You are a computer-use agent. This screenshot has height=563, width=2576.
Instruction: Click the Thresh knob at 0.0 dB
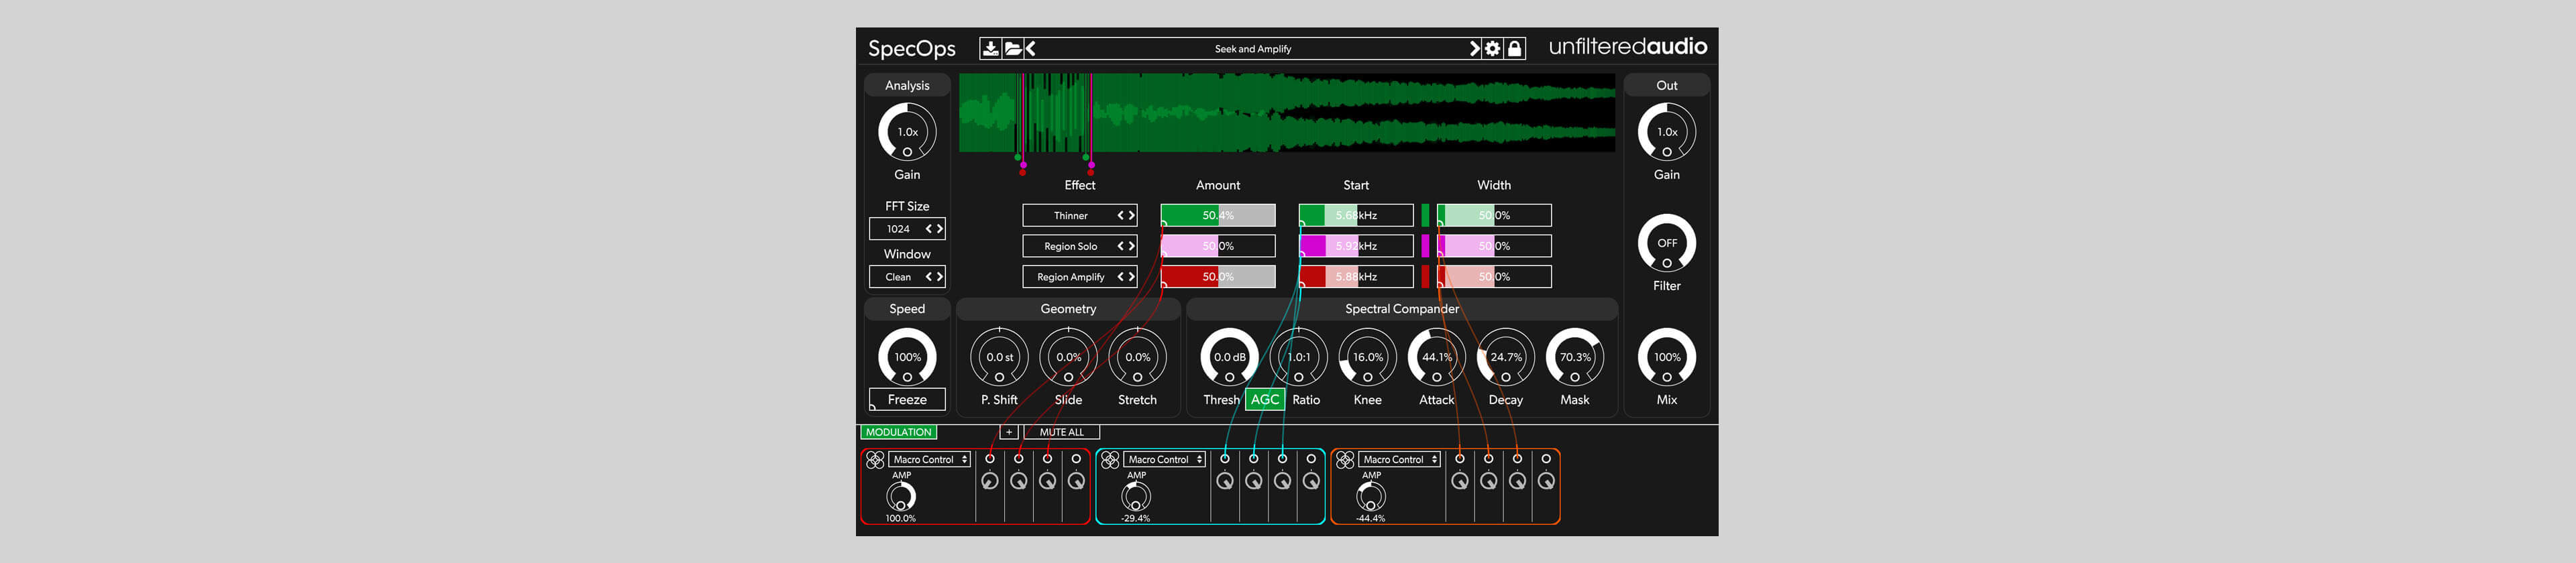pyautogui.click(x=1229, y=357)
